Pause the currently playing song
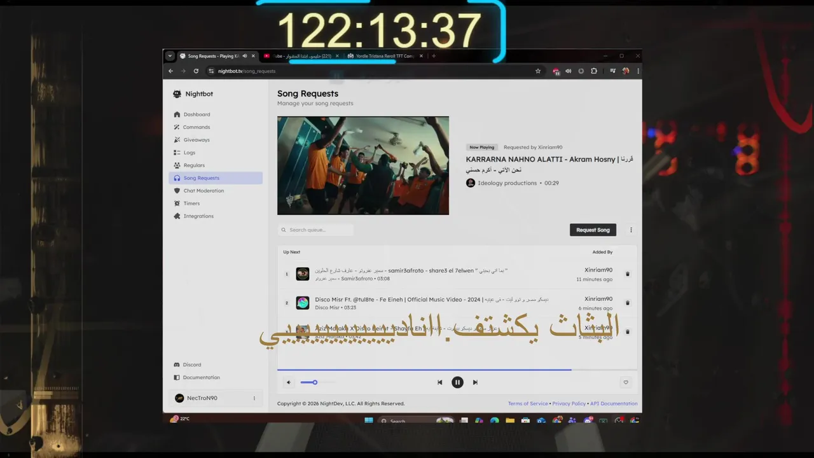This screenshot has height=458, width=814. [457, 382]
